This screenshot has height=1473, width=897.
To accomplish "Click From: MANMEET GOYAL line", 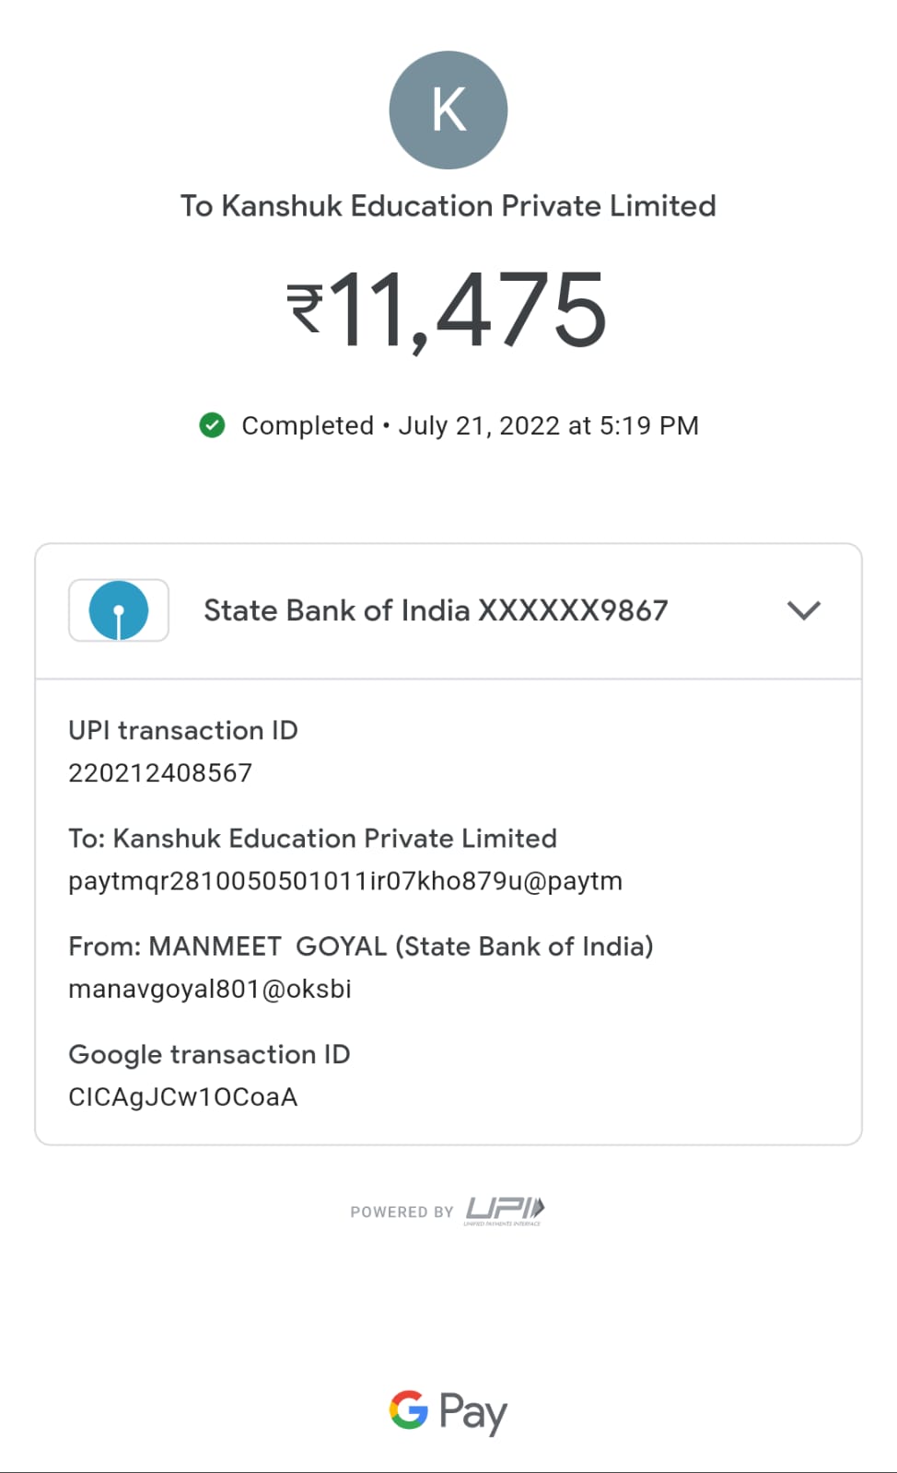I will [x=360, y=946].
